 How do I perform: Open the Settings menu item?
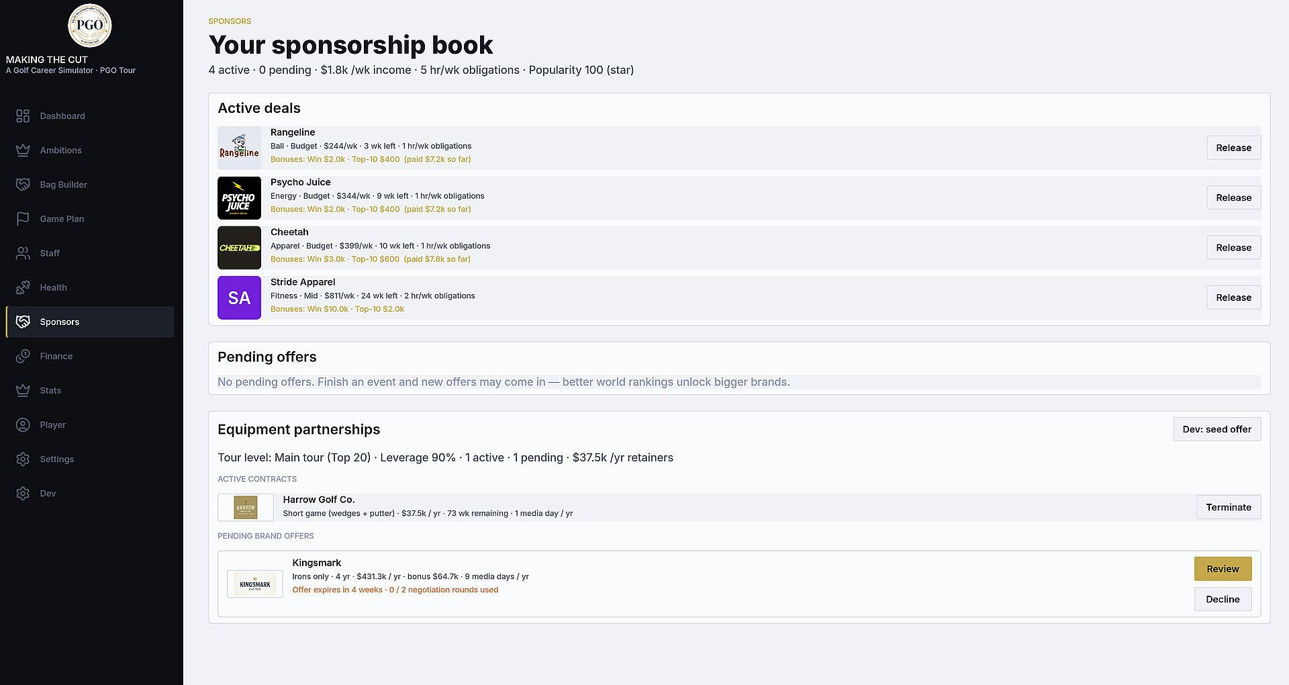click(90, 459)
